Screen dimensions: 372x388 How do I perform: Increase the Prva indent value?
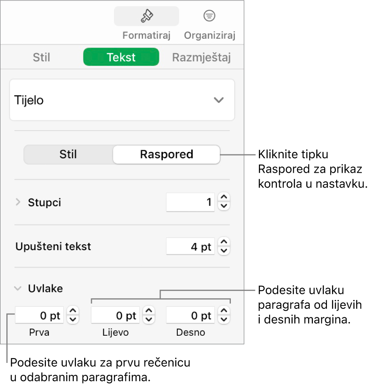pyautogui.click(x=74, y=311)
